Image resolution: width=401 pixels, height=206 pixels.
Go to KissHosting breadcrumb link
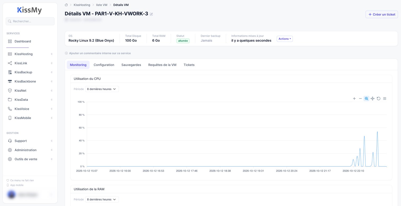point(82,5)
